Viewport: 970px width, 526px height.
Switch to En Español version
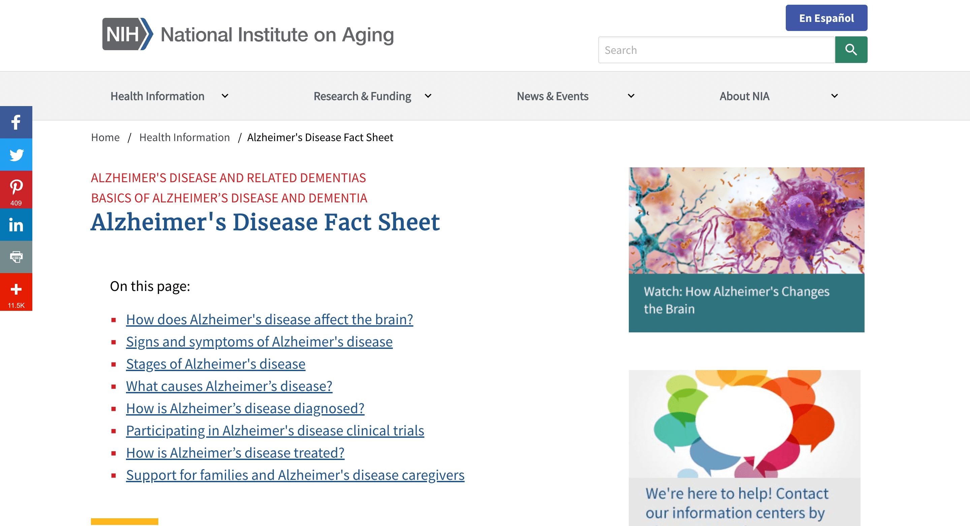827,18
